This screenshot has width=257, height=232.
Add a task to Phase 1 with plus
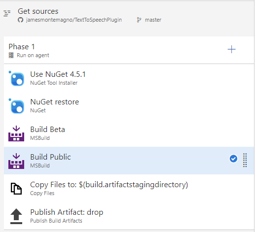(231, 49)
